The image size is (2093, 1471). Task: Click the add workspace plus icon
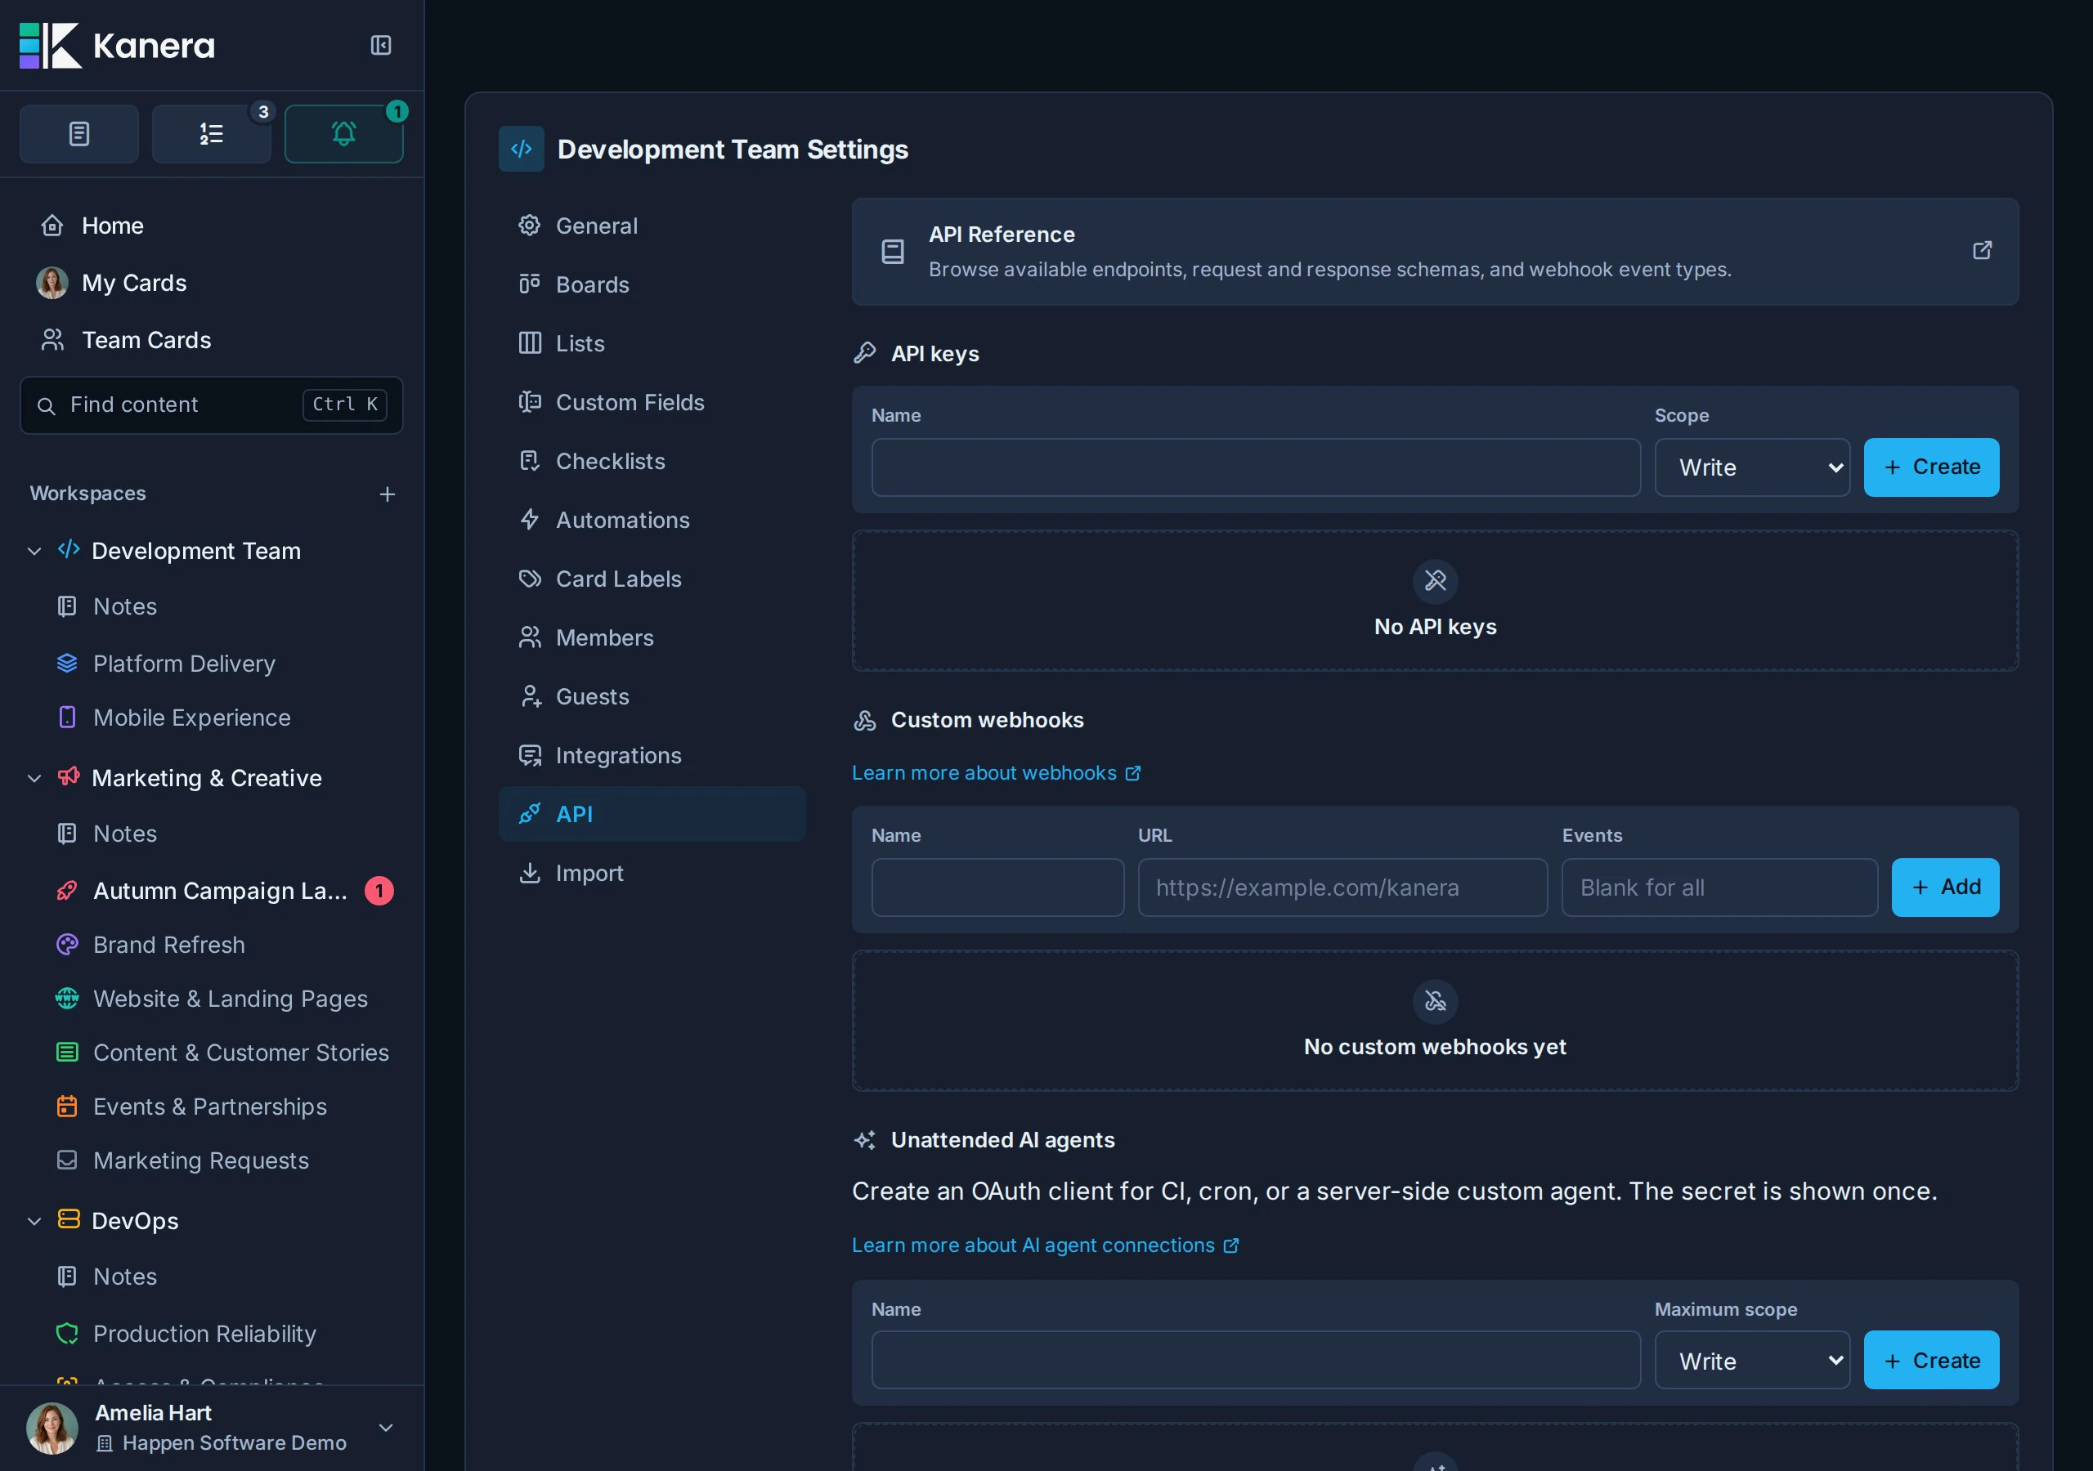tap(388, 494)
